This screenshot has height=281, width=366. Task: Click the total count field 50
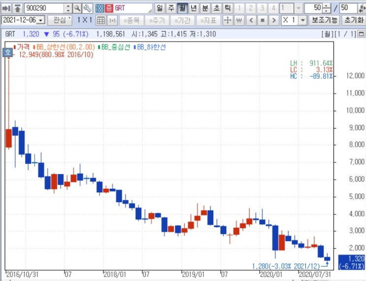[348, 8]
